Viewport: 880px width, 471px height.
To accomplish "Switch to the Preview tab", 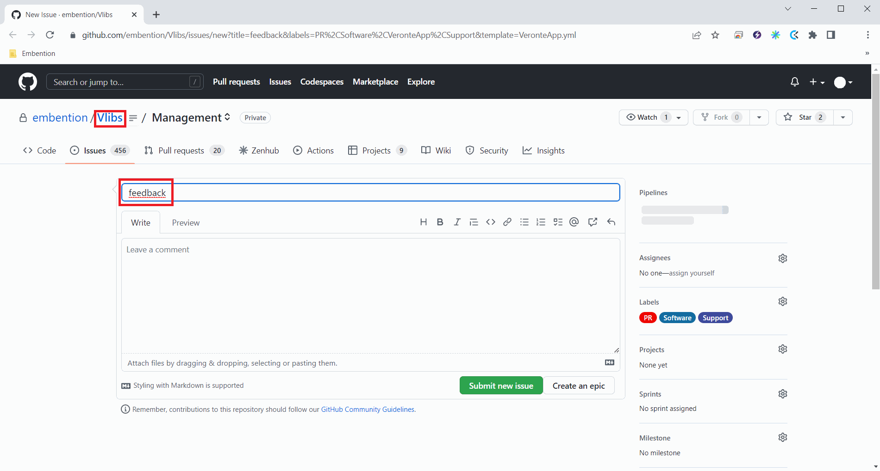I will coord(186,223).
